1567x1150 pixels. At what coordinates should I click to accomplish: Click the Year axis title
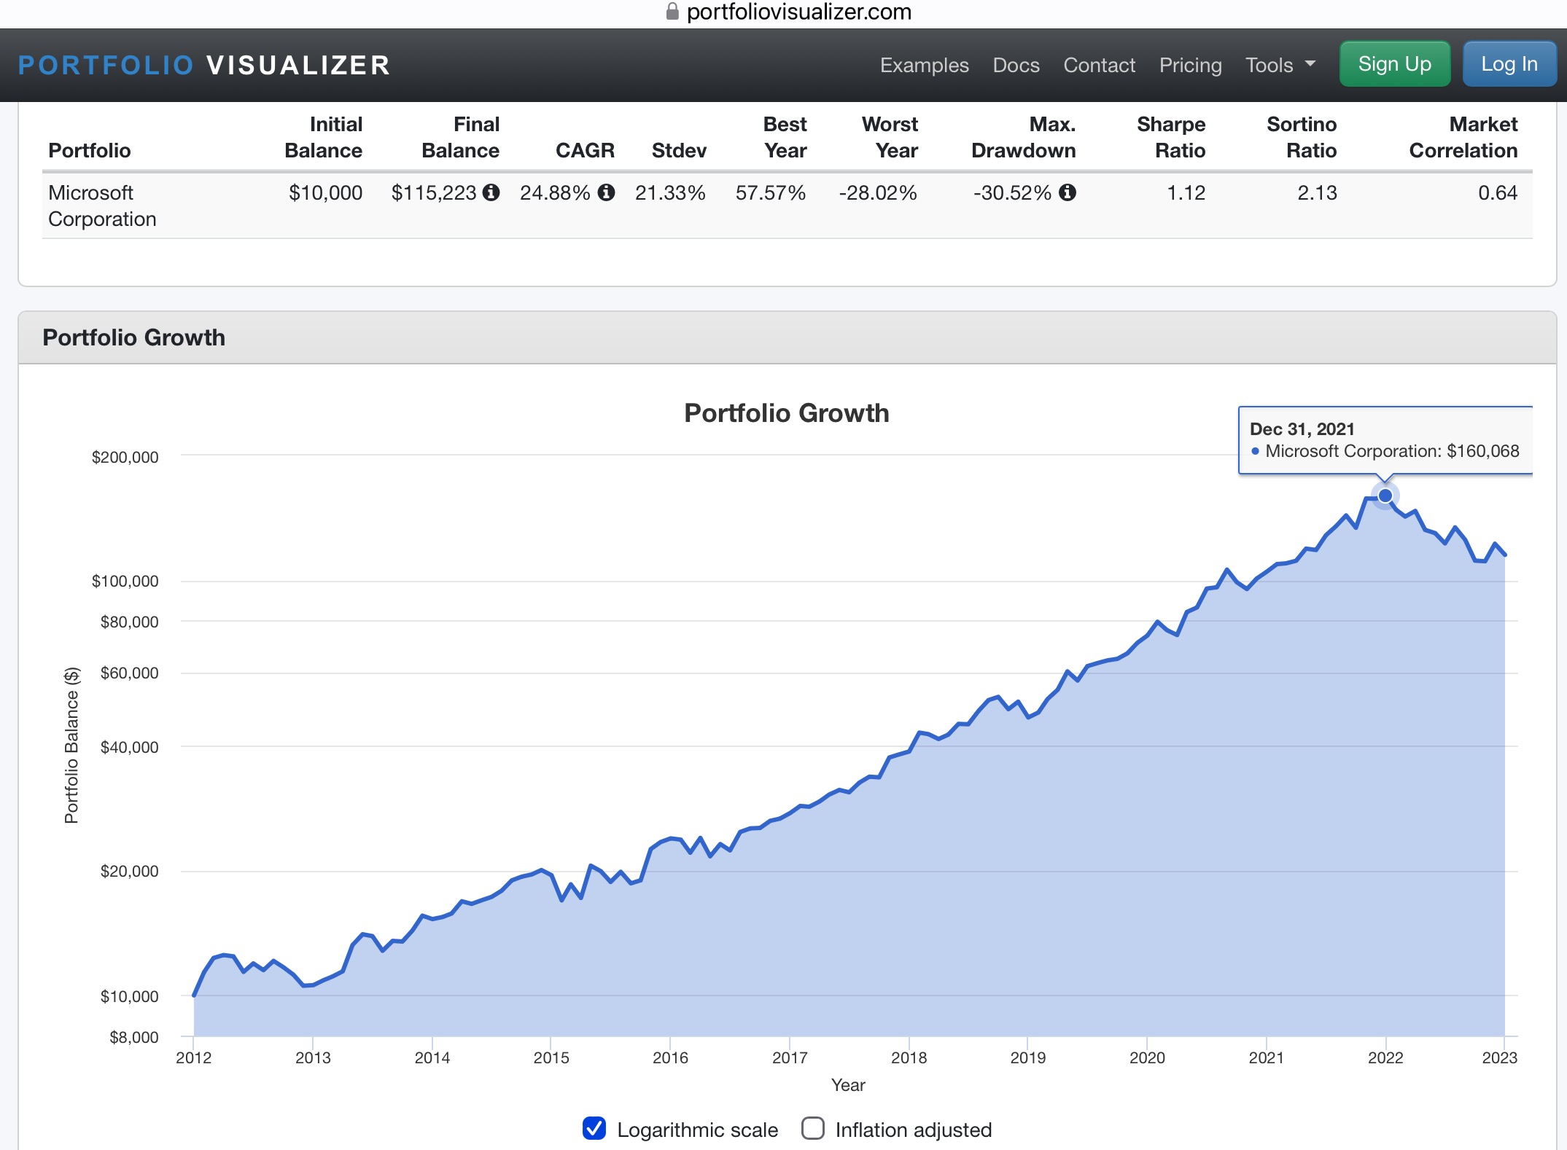[x=848, y=1085]
